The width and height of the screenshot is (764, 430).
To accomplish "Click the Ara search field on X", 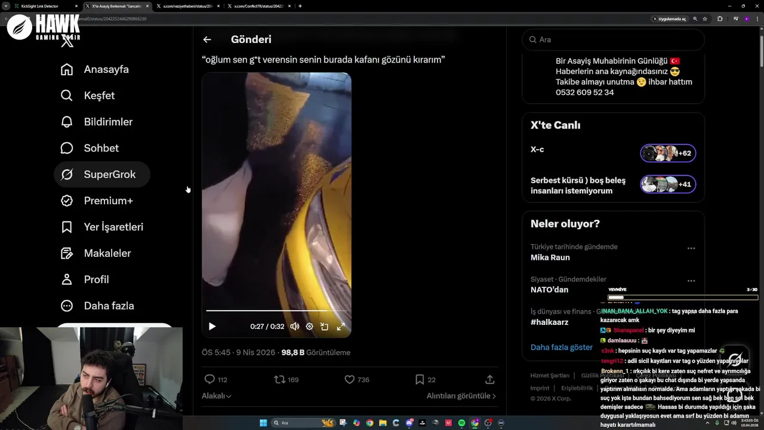I will (614, 39).
